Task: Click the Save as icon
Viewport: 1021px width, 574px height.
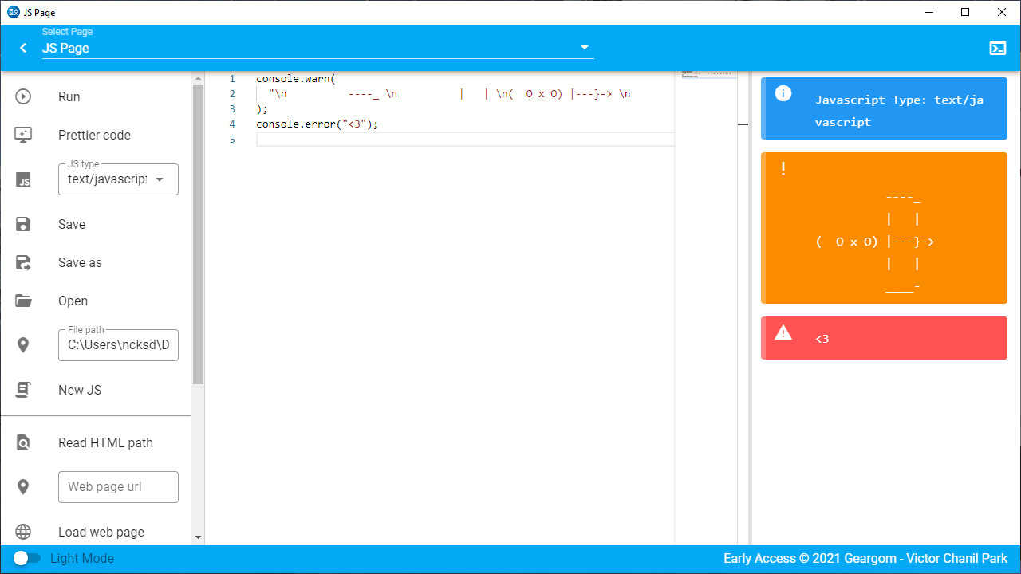Action: [23, 262]
